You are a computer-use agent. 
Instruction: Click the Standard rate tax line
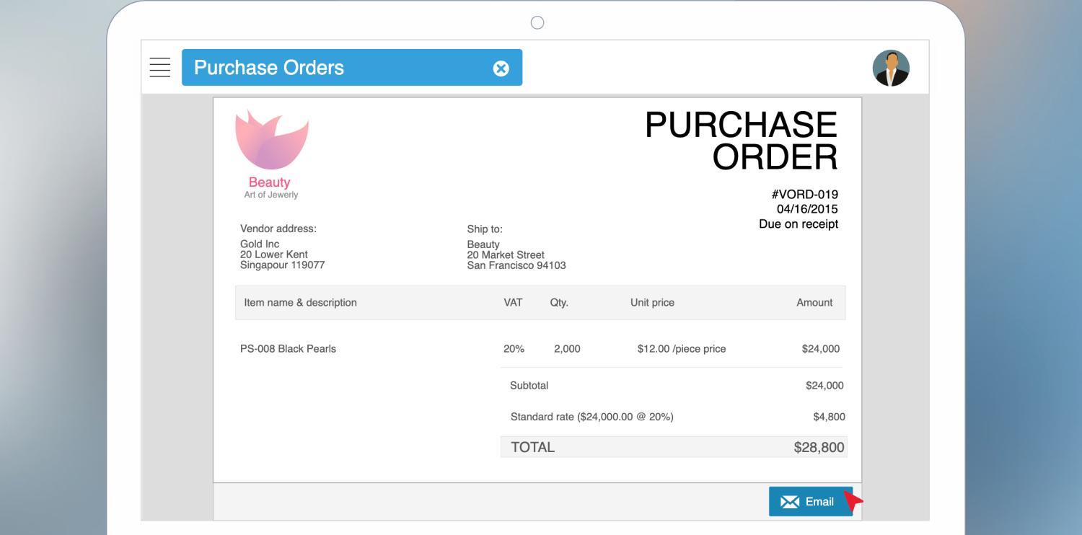point(591,417)
